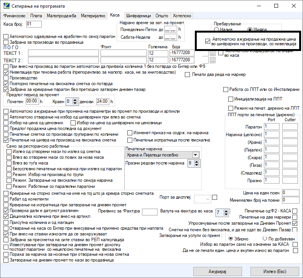303x278 pixels.
Task: Select the Збирно radio button
Action: pyautogui.click(x=231, y=239)
